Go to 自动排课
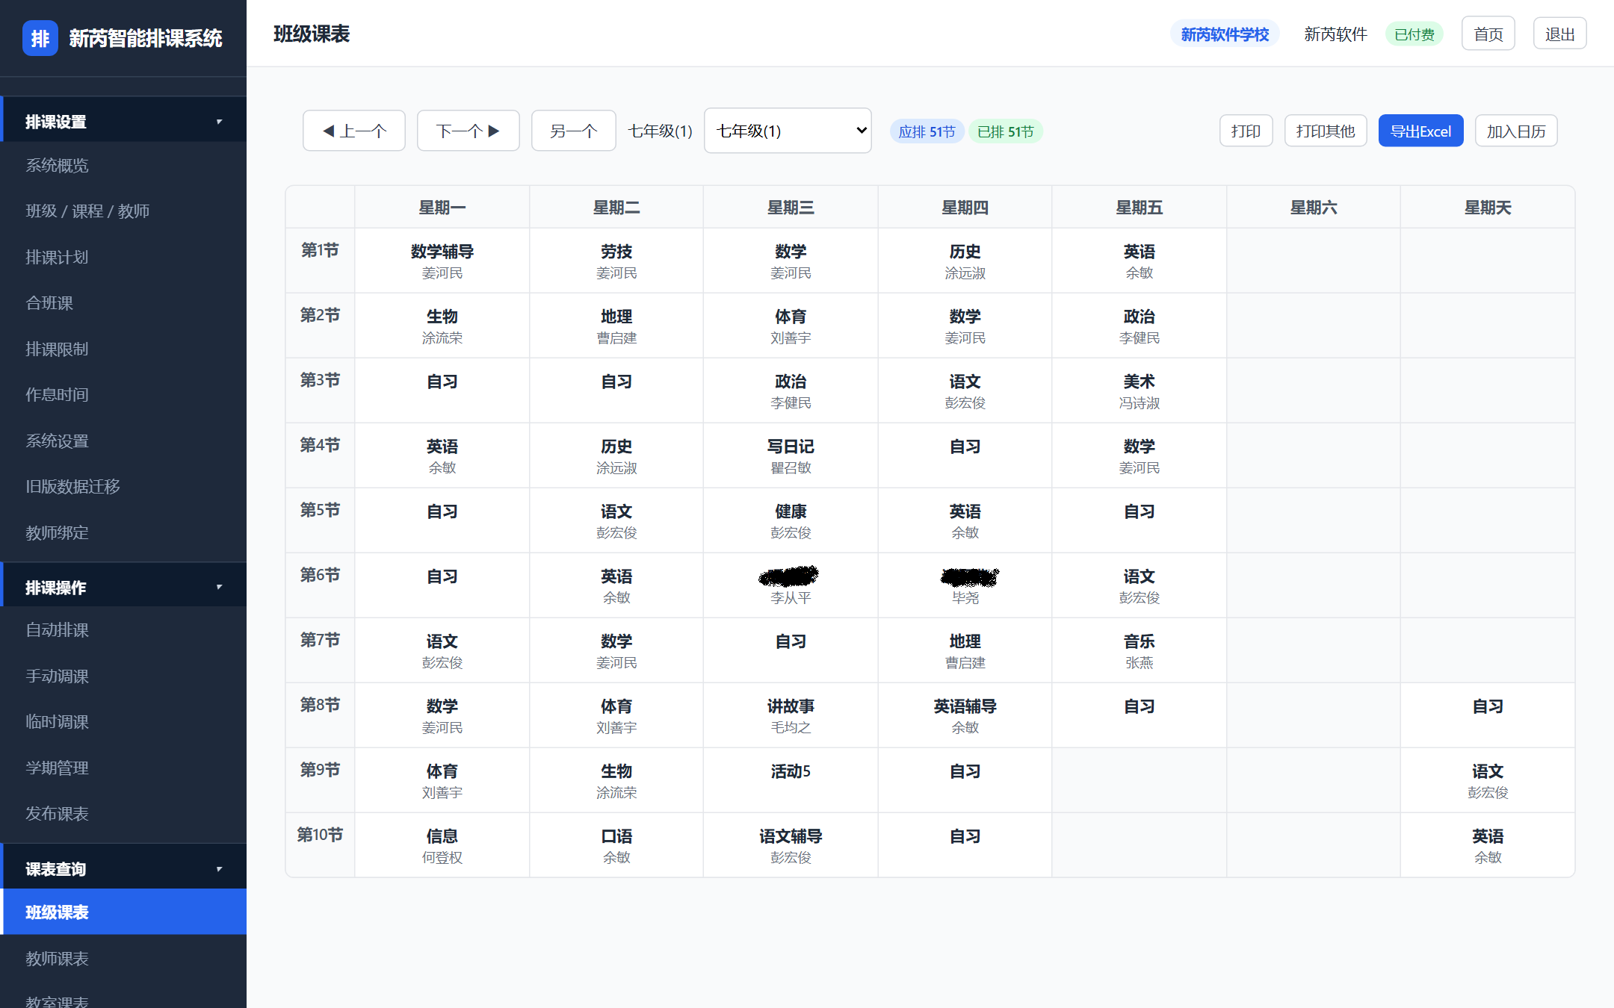The width and height of the screenshot is (1614, 1008). (x=123, y=630)
